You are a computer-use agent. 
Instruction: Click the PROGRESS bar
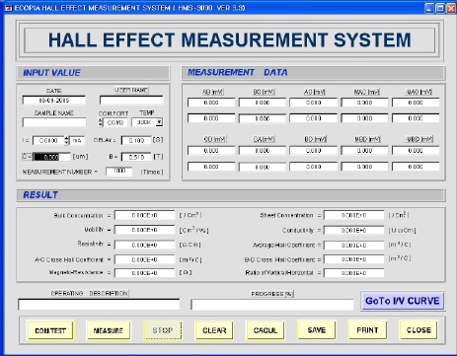click(272, 305)
